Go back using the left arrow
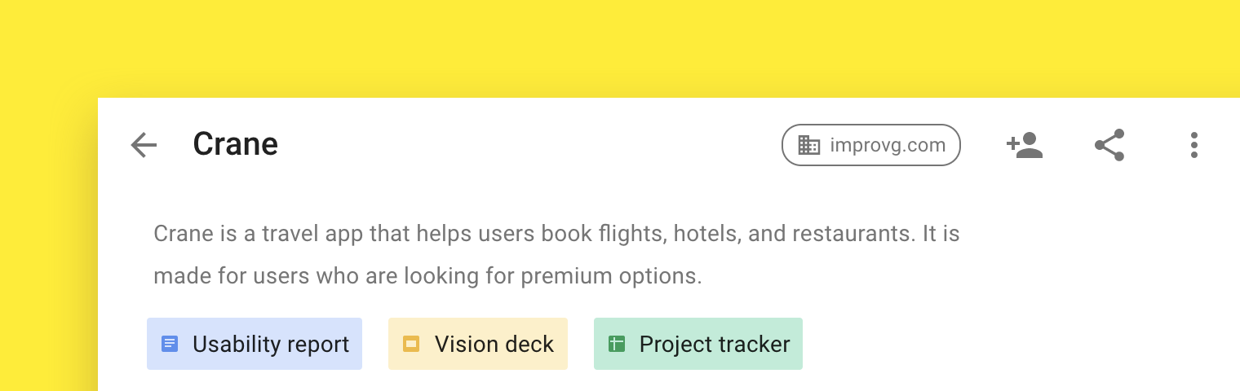This screenshot has width=1240, height=391. [x=144, y=145]
